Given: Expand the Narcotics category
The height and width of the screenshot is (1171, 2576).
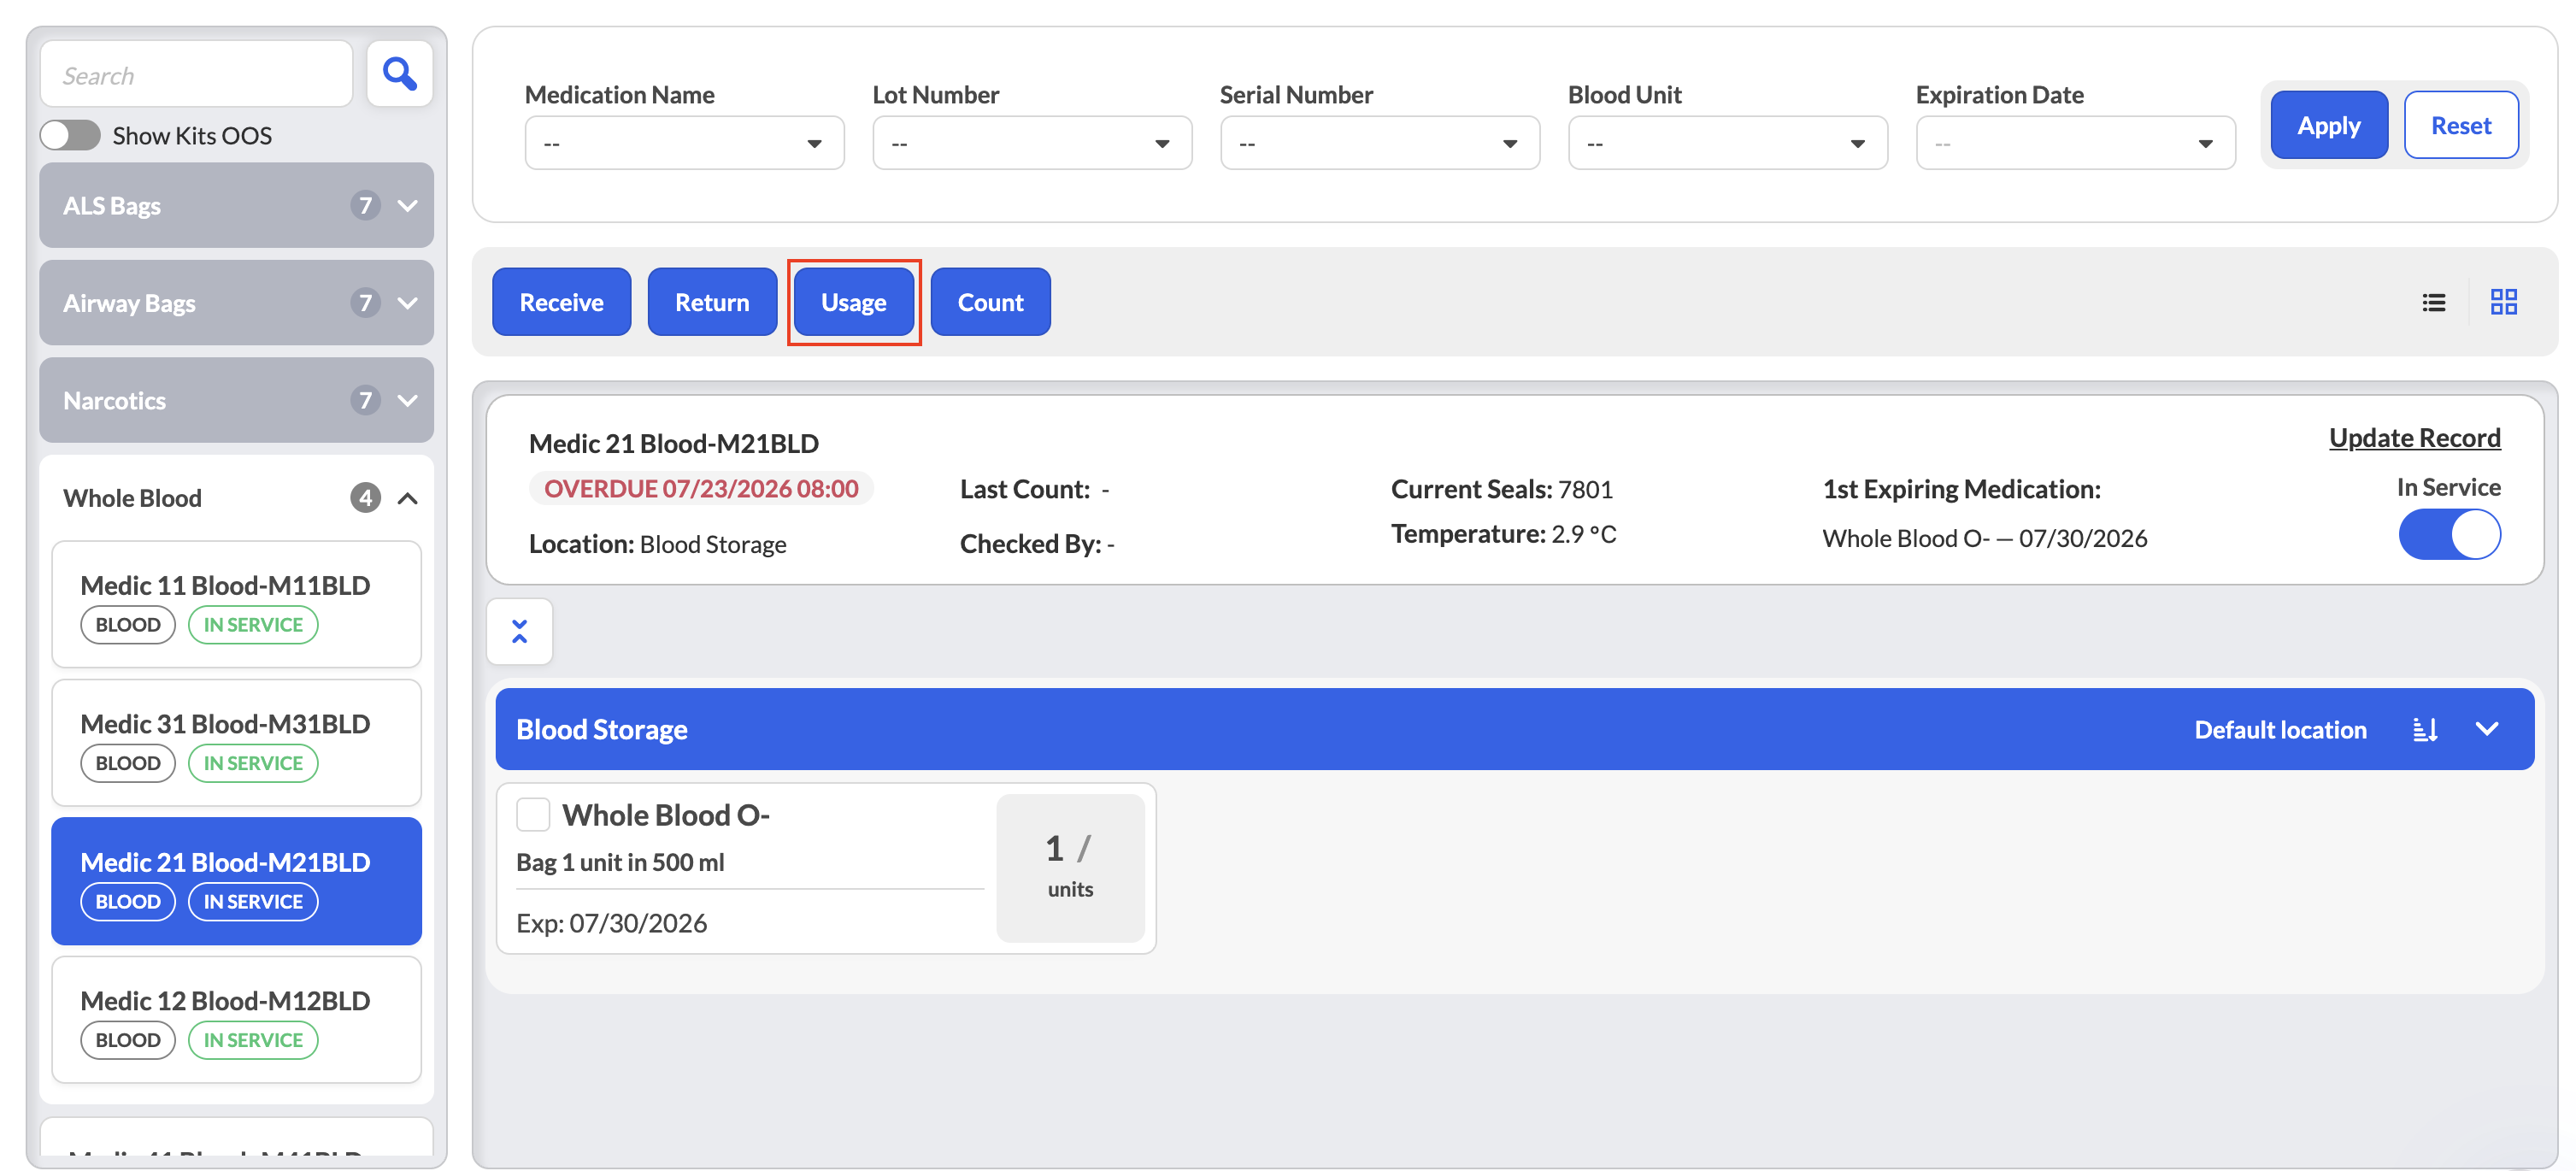Looking at the screenshot, I should click(x=236, y=400).
